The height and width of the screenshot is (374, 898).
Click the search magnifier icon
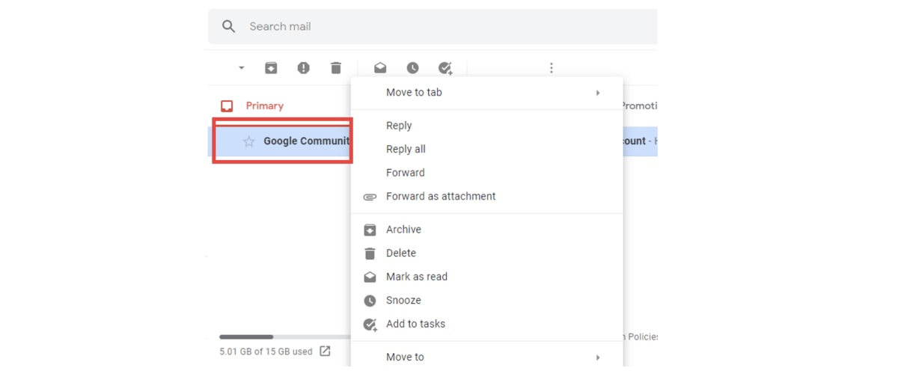[228, 27]
